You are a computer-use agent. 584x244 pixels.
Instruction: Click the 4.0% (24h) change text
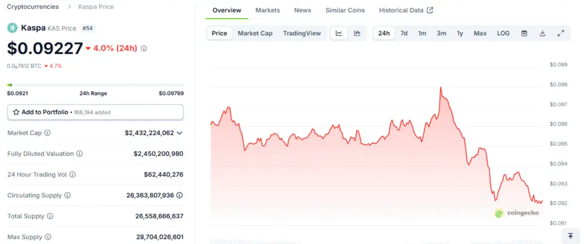[115, 48]
